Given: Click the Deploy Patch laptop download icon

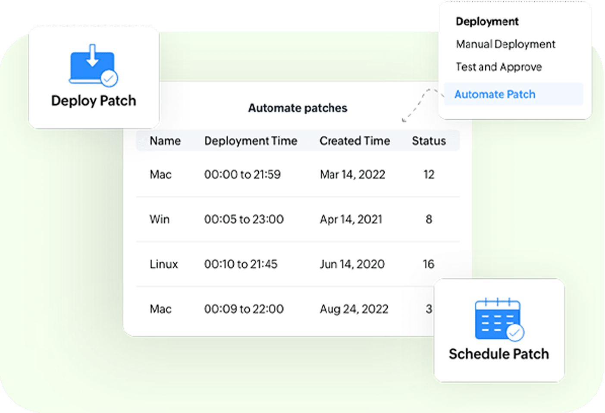Looking at the screenshot, I should pyautogui.click(x=94, y=65).
